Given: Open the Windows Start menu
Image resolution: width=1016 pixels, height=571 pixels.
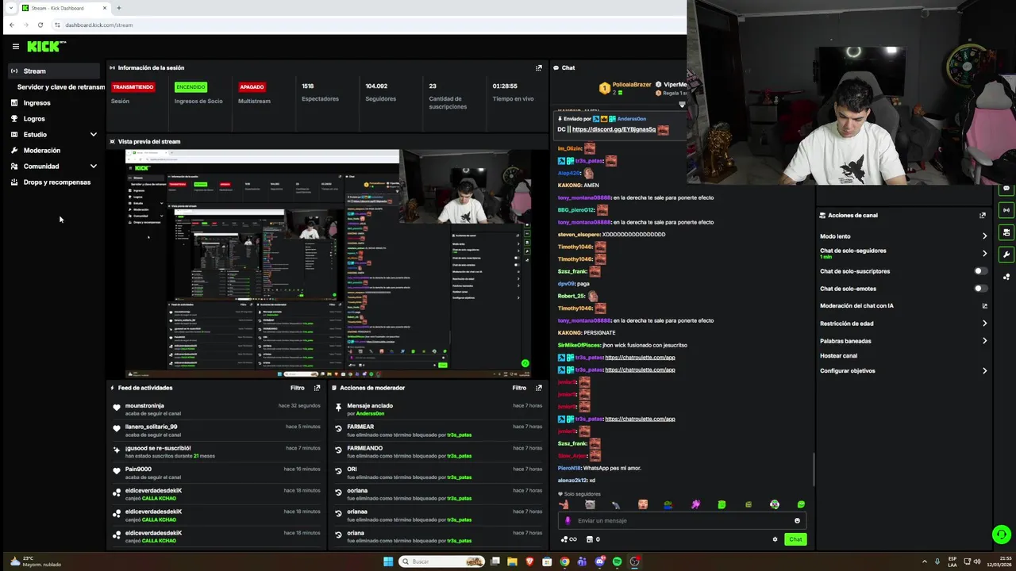Looking at the screenshot, I should click(388, 561).
